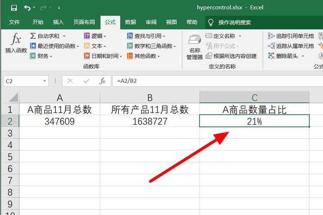323x215 pixels.
Task: Click cell C1 with text A商品数量占比
Action: point(255,109)
